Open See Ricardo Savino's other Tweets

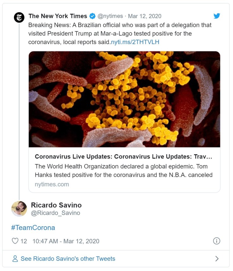68,259
